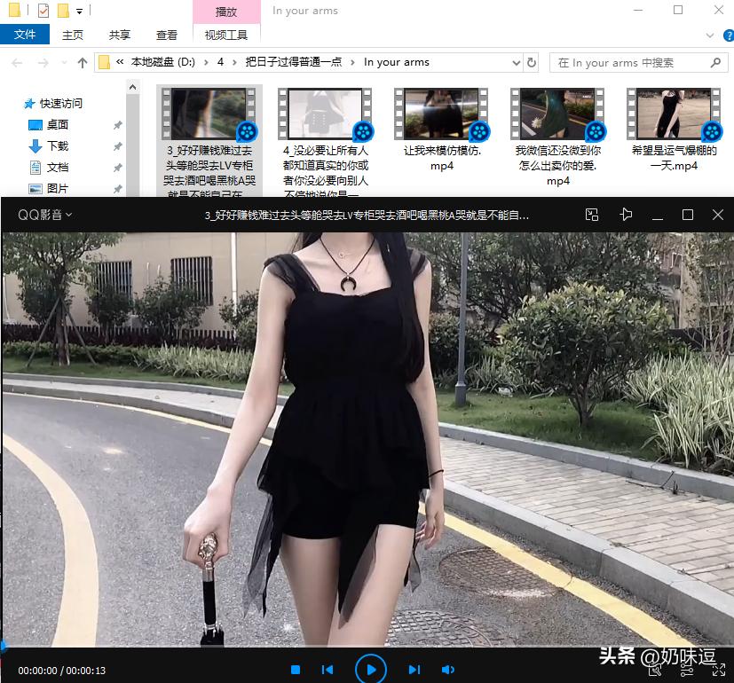Go up to the parent folder

[82, 63]
